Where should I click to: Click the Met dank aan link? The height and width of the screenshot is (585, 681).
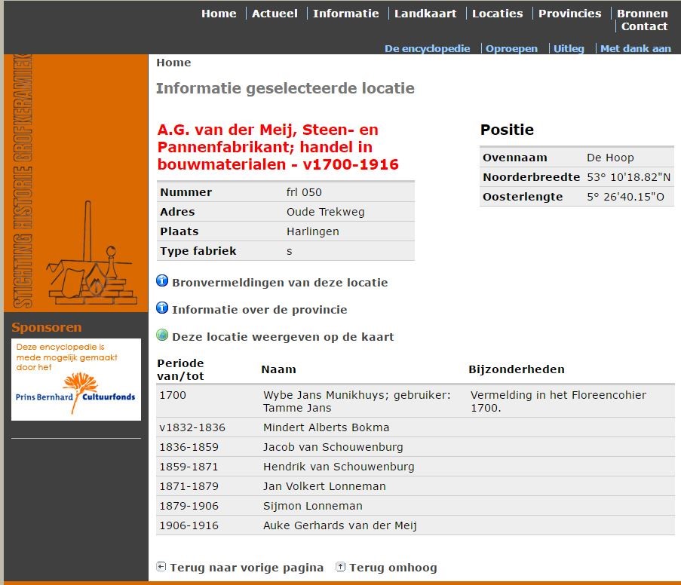click(x=635, y=48)
